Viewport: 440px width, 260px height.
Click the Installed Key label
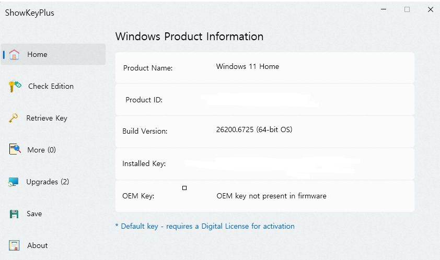(144, 163)
